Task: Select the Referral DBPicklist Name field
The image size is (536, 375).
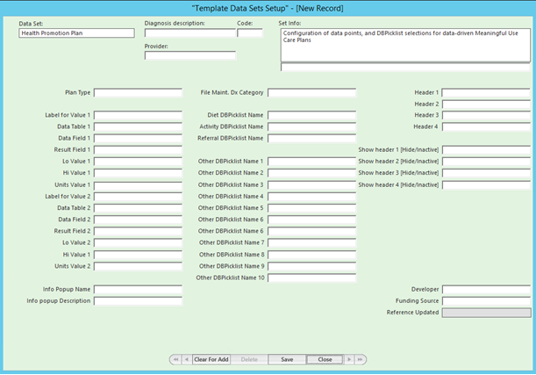Action: [311, 139]
